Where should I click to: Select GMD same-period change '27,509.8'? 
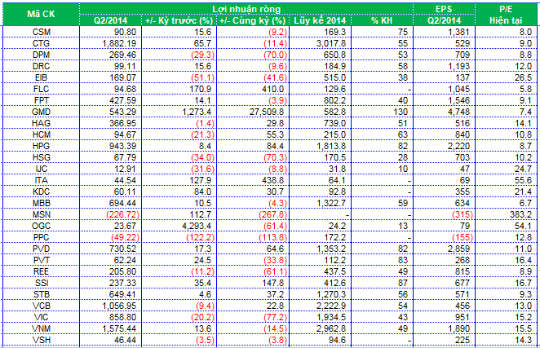pyautogui.click(x=267, y=112)
